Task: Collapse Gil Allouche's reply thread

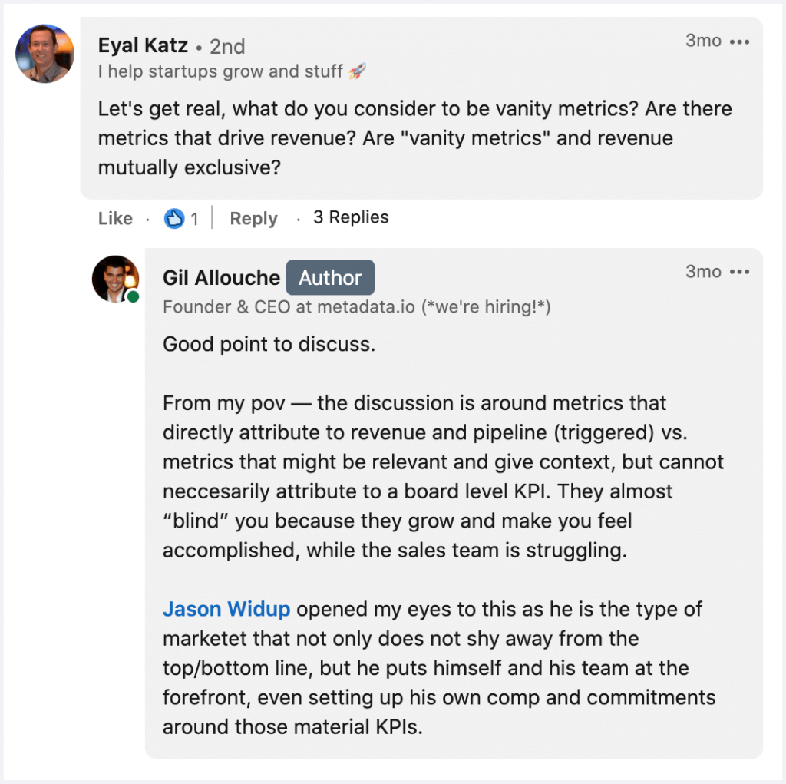Action: tap(350, 217)
